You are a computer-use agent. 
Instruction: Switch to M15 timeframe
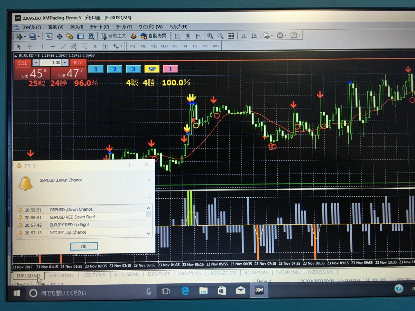click(154, 46)
